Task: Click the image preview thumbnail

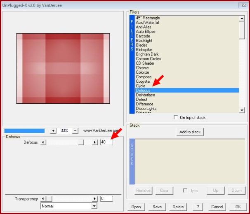Action: click(63, 68)
